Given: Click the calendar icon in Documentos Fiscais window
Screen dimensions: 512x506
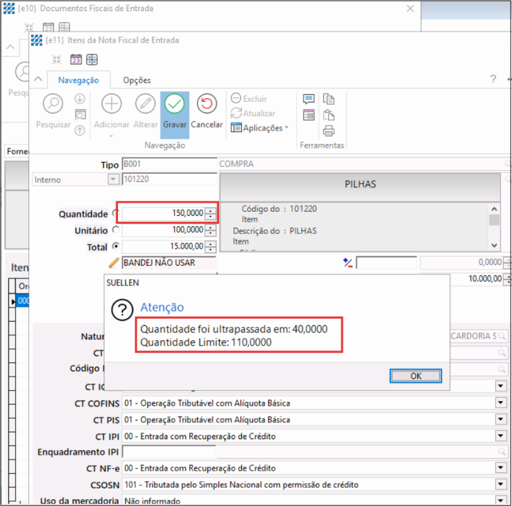Looking at the screenshot, I should tap(49, 27).
